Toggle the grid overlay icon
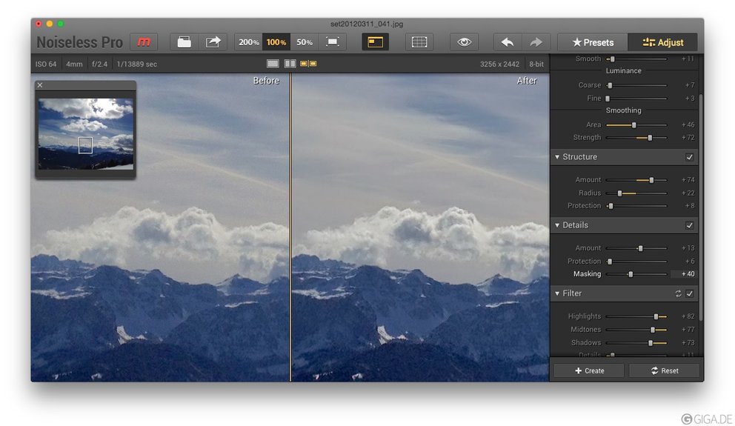 tap(419, 42)
